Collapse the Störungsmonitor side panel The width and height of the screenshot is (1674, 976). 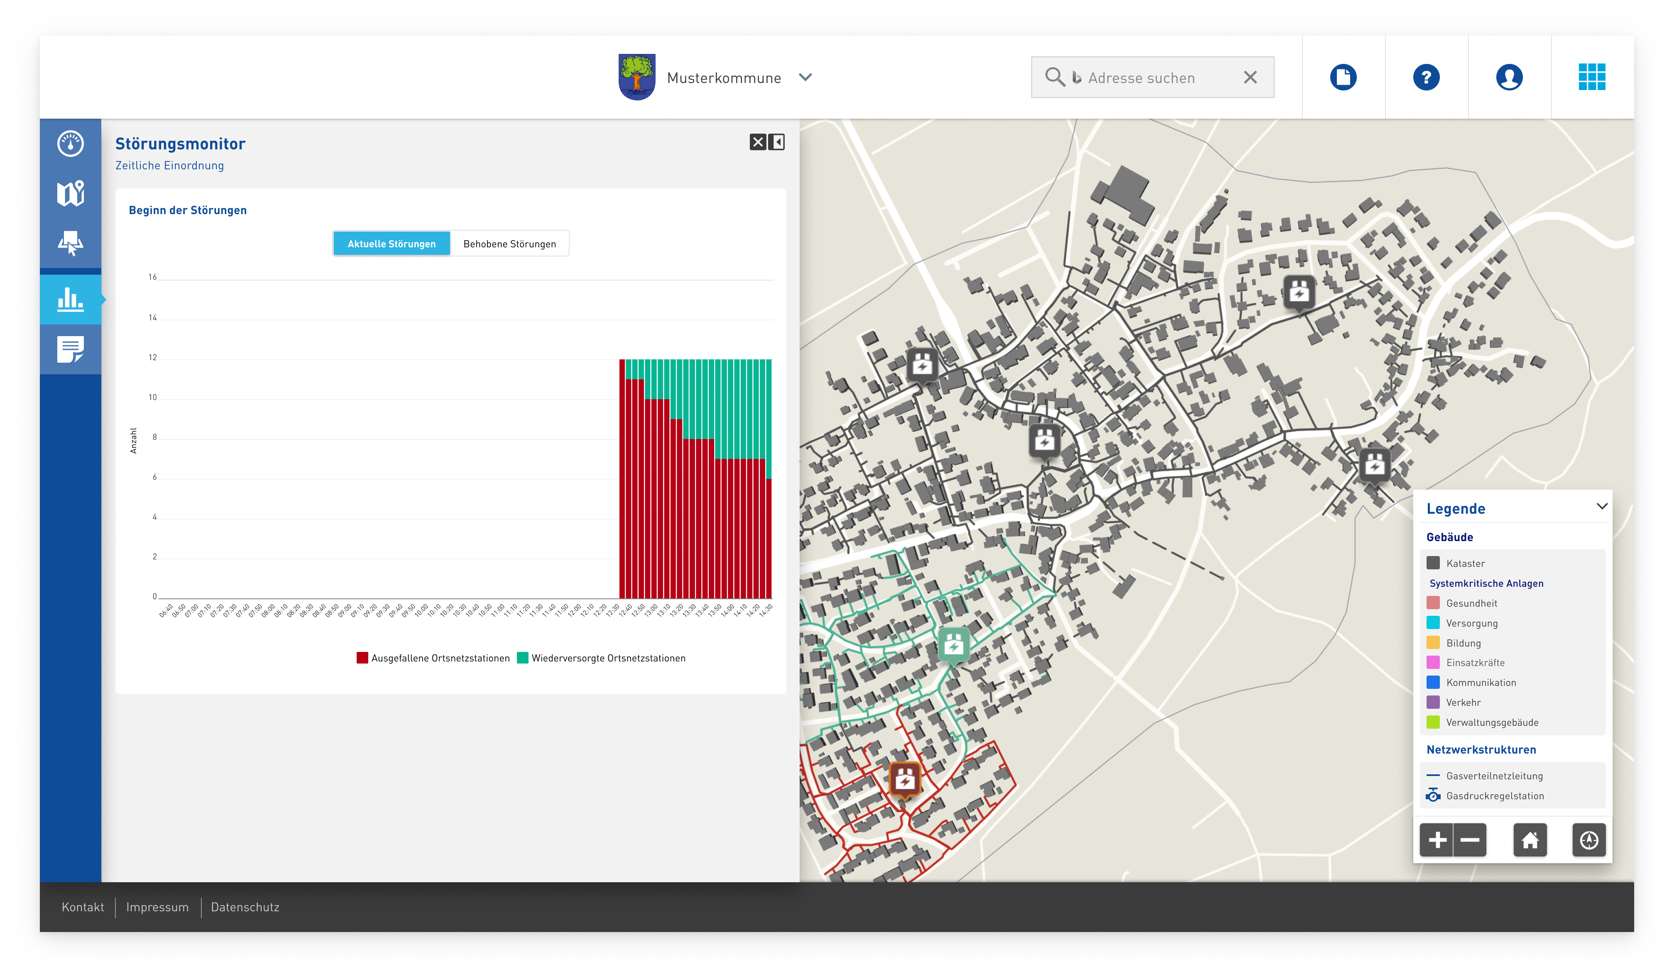tap(776, 142)
